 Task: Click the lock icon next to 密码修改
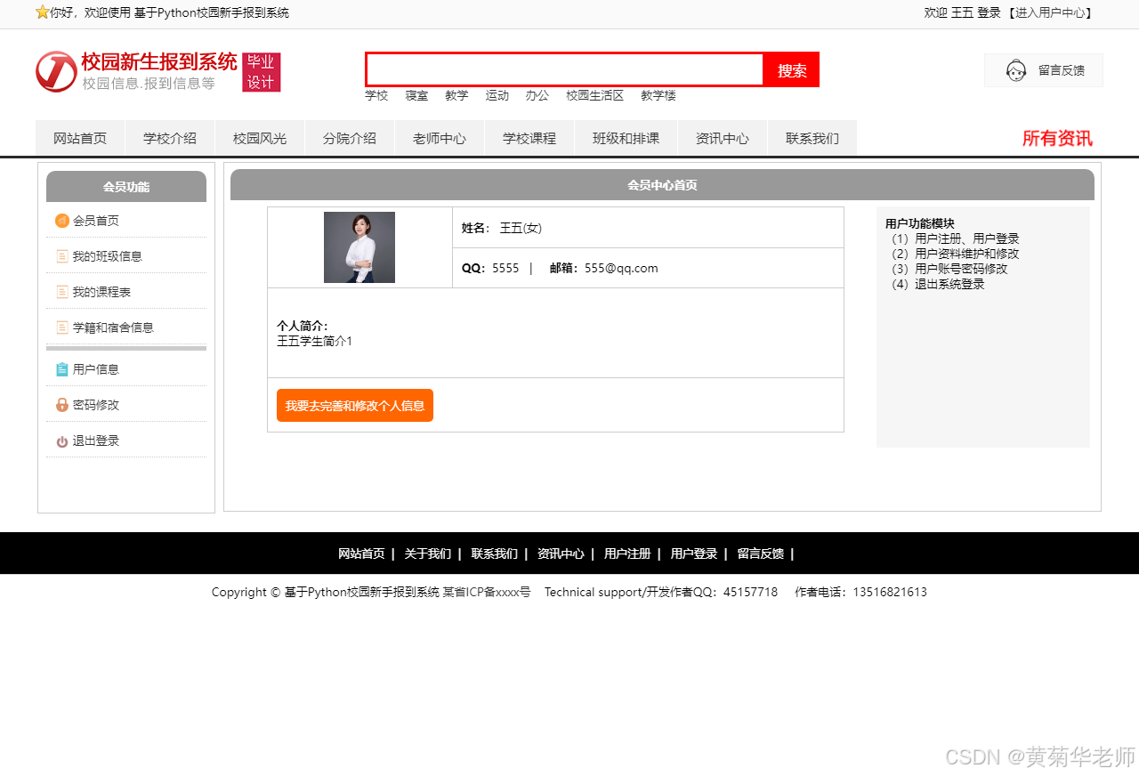pos(62,405)
